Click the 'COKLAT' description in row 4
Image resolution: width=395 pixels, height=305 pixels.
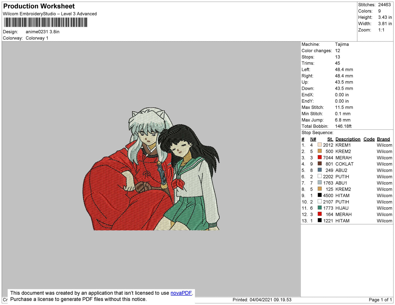[344, 164]
